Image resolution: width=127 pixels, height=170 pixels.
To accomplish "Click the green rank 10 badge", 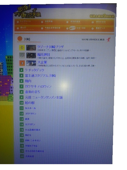I will (21, 103).
